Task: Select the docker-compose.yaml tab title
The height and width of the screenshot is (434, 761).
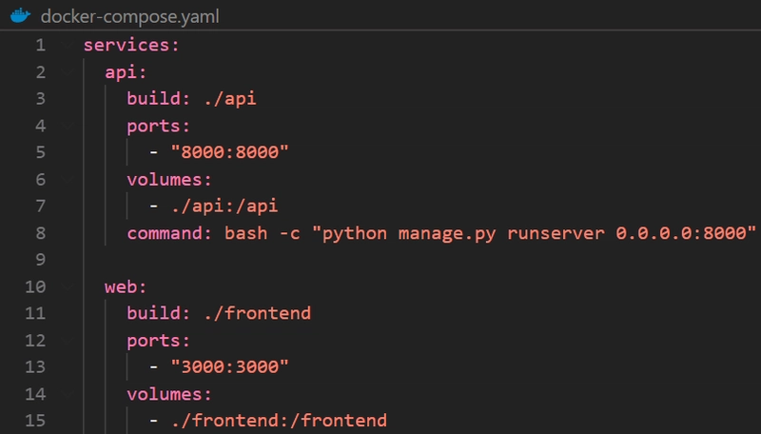Action: point(129,16)
